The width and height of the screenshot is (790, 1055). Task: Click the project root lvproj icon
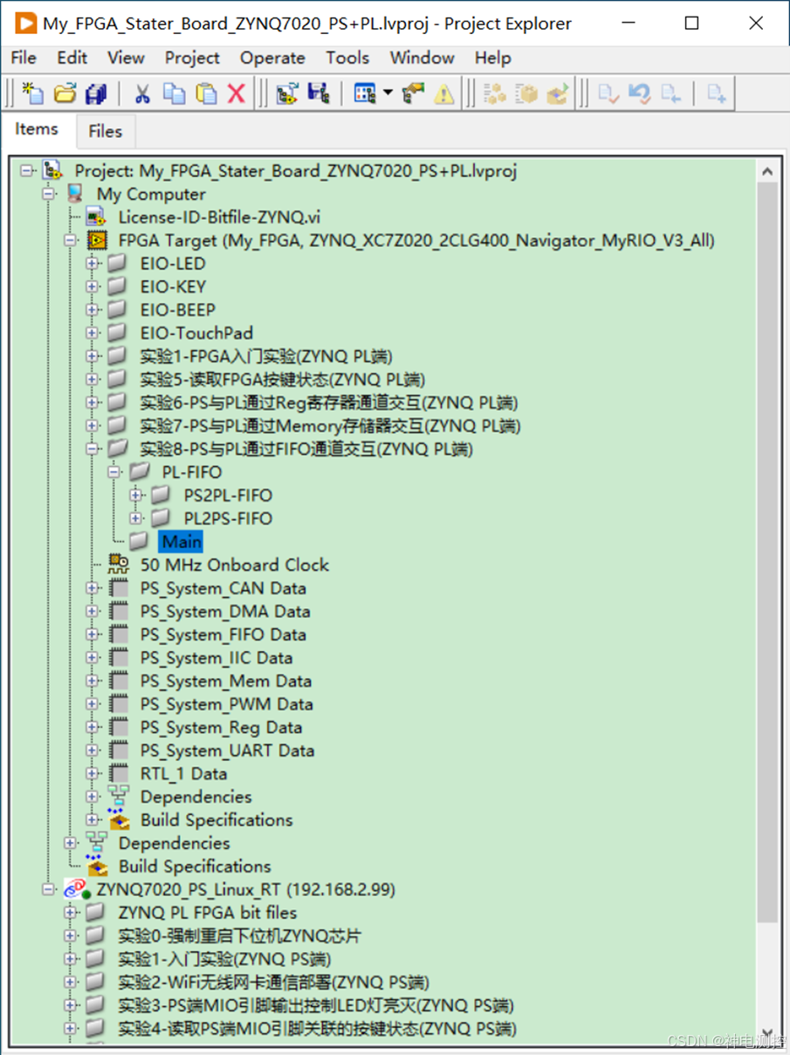[x=53, y=170]
